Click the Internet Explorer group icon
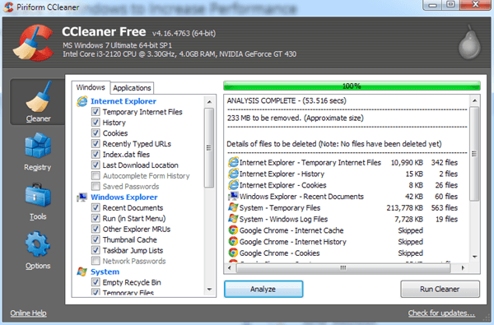This screenshot has height=325, width=494. 82,101
